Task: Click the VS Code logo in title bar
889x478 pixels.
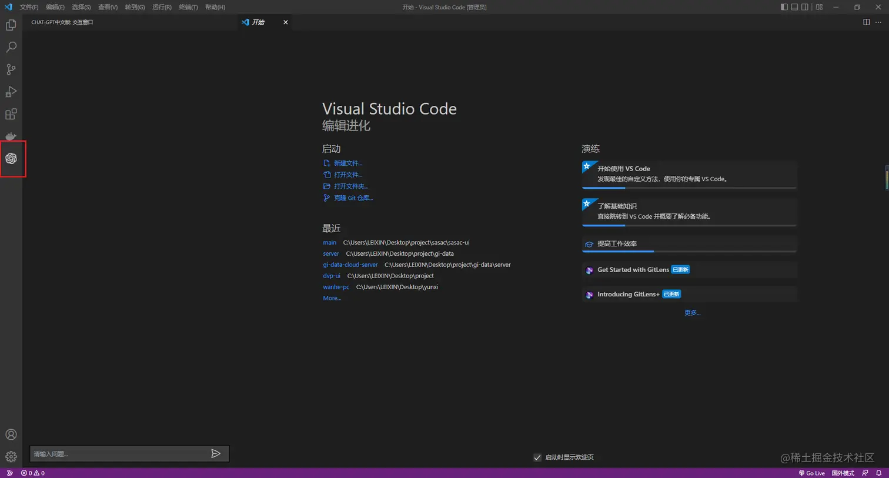Action: 8,7
